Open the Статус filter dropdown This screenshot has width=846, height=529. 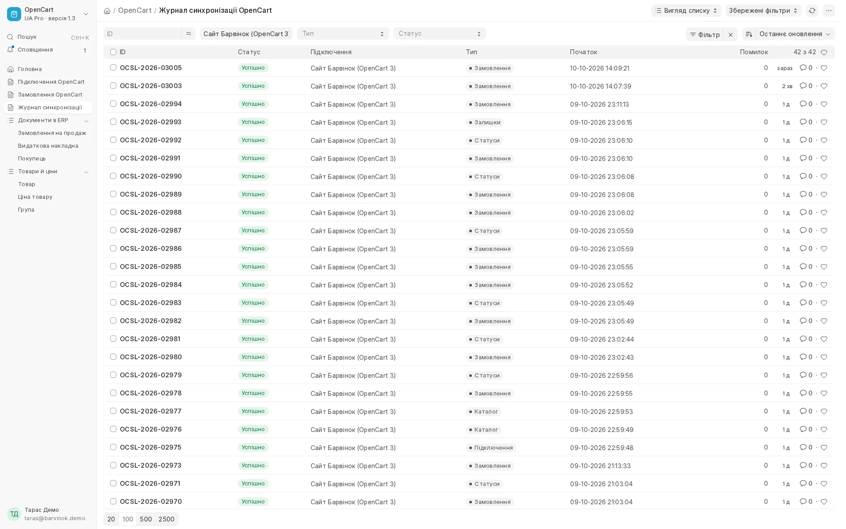[439, 34]
